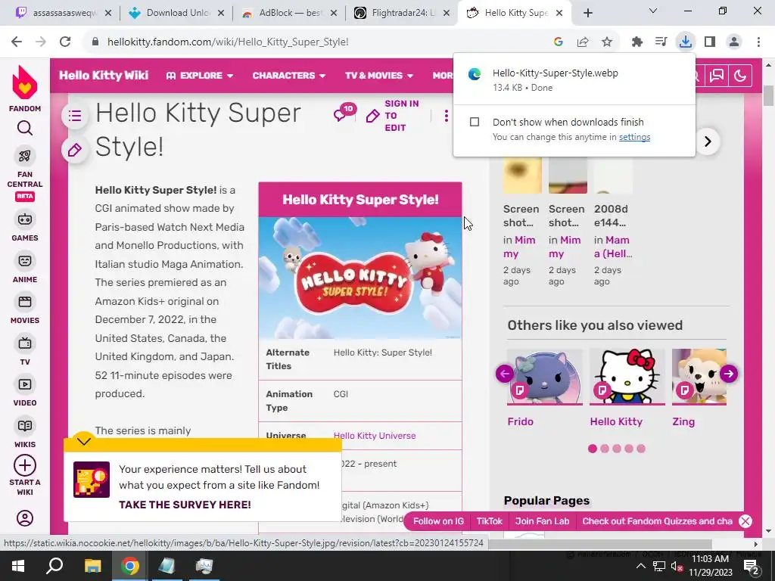Collapse the yellow survey banner chevron
Viewport: 775px width, 581px height.
tap(84, 441)
